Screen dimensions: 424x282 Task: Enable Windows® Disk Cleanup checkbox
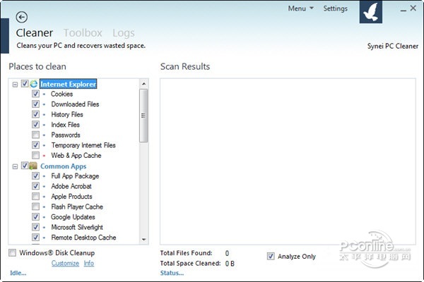tap(12, 253)
